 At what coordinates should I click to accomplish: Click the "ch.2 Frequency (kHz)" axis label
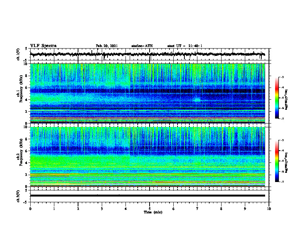coord(20,152)
